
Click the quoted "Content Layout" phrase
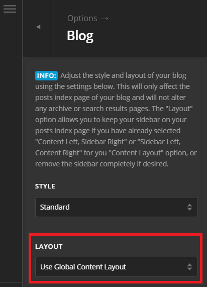pos(136,153)
